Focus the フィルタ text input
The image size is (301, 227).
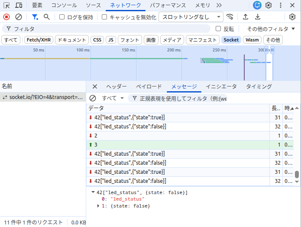pyautogui.click(x=106, y=29)
